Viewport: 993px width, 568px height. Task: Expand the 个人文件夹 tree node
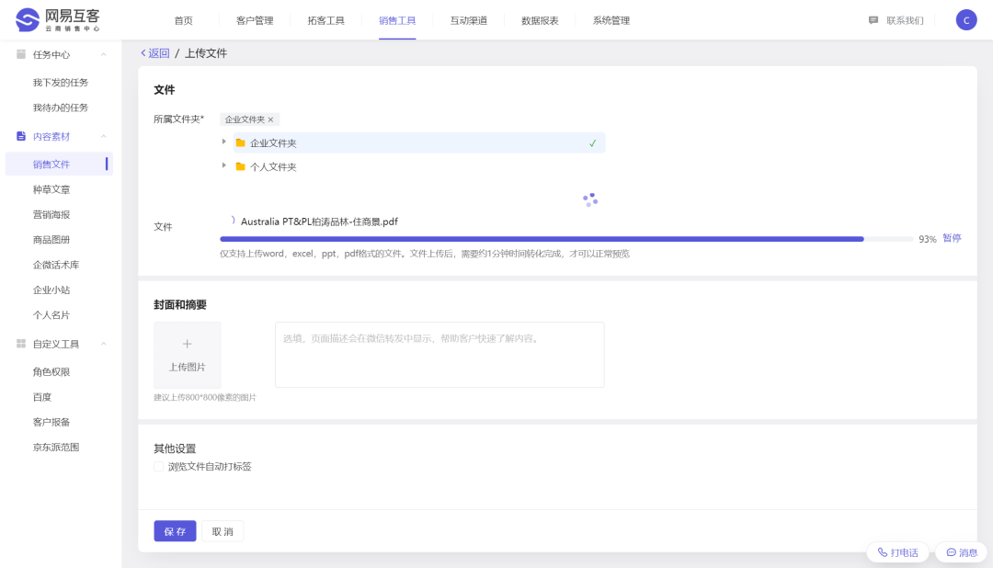tap(223, 166)
